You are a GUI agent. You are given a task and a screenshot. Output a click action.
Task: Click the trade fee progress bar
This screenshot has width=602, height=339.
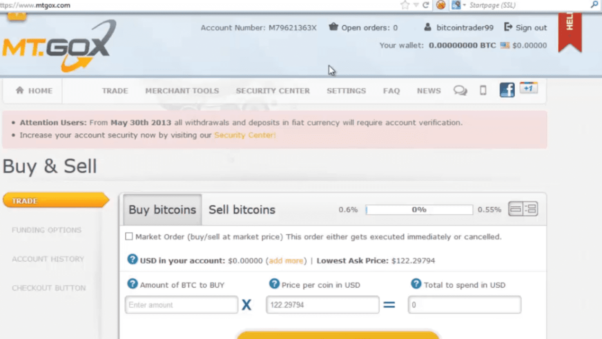419,210
